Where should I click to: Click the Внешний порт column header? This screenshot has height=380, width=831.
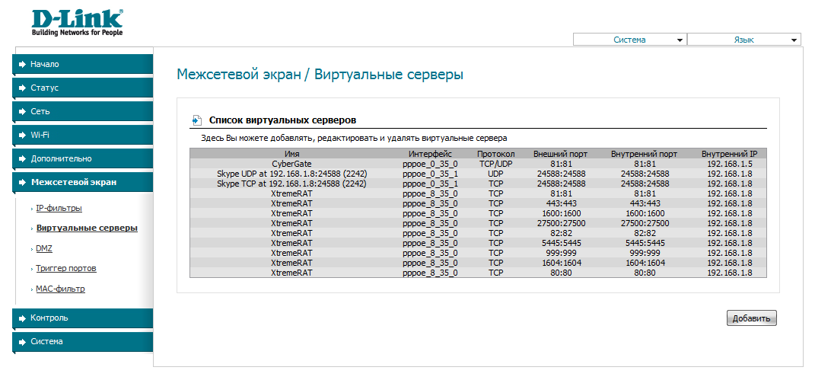pos(560,154)
